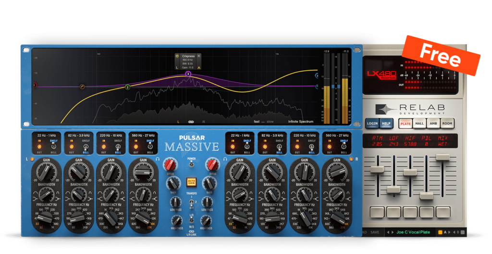Screen dimensions: 492x254
Task: Select the PLATE reverb tab
Action: click(405, 124)
